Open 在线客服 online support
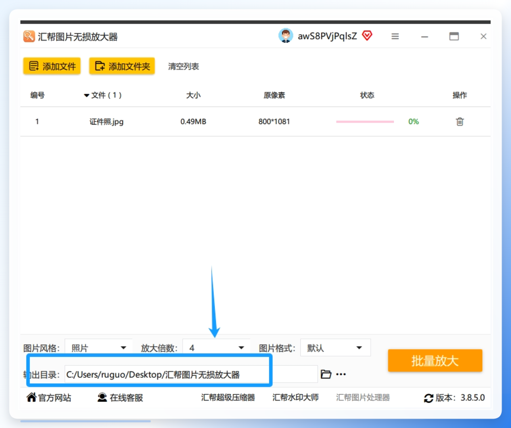The image size is (511, 428). tap(120, 397)
